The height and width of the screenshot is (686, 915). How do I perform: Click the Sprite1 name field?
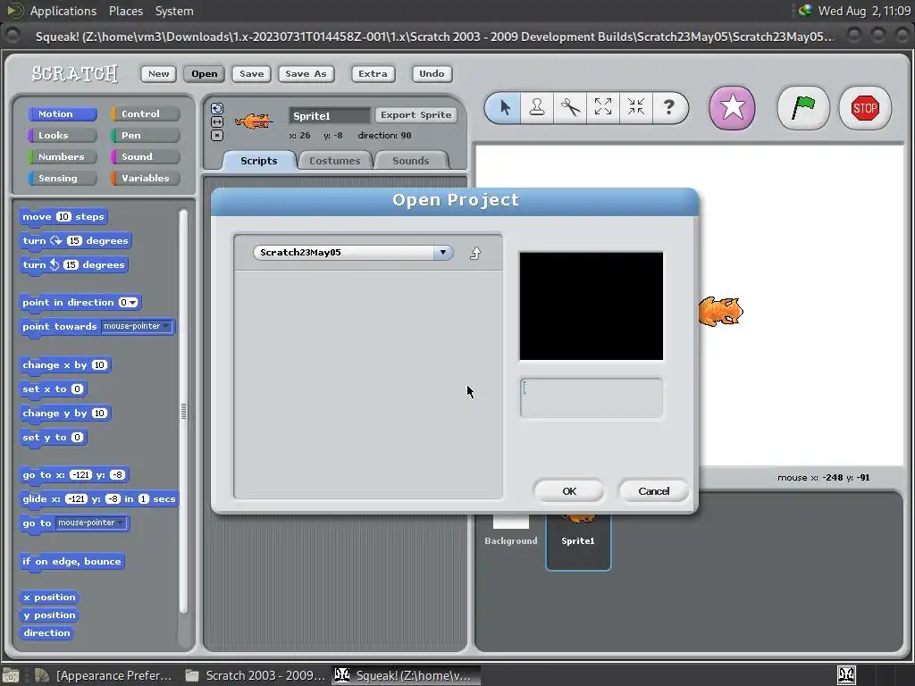[x=329, y=115]
